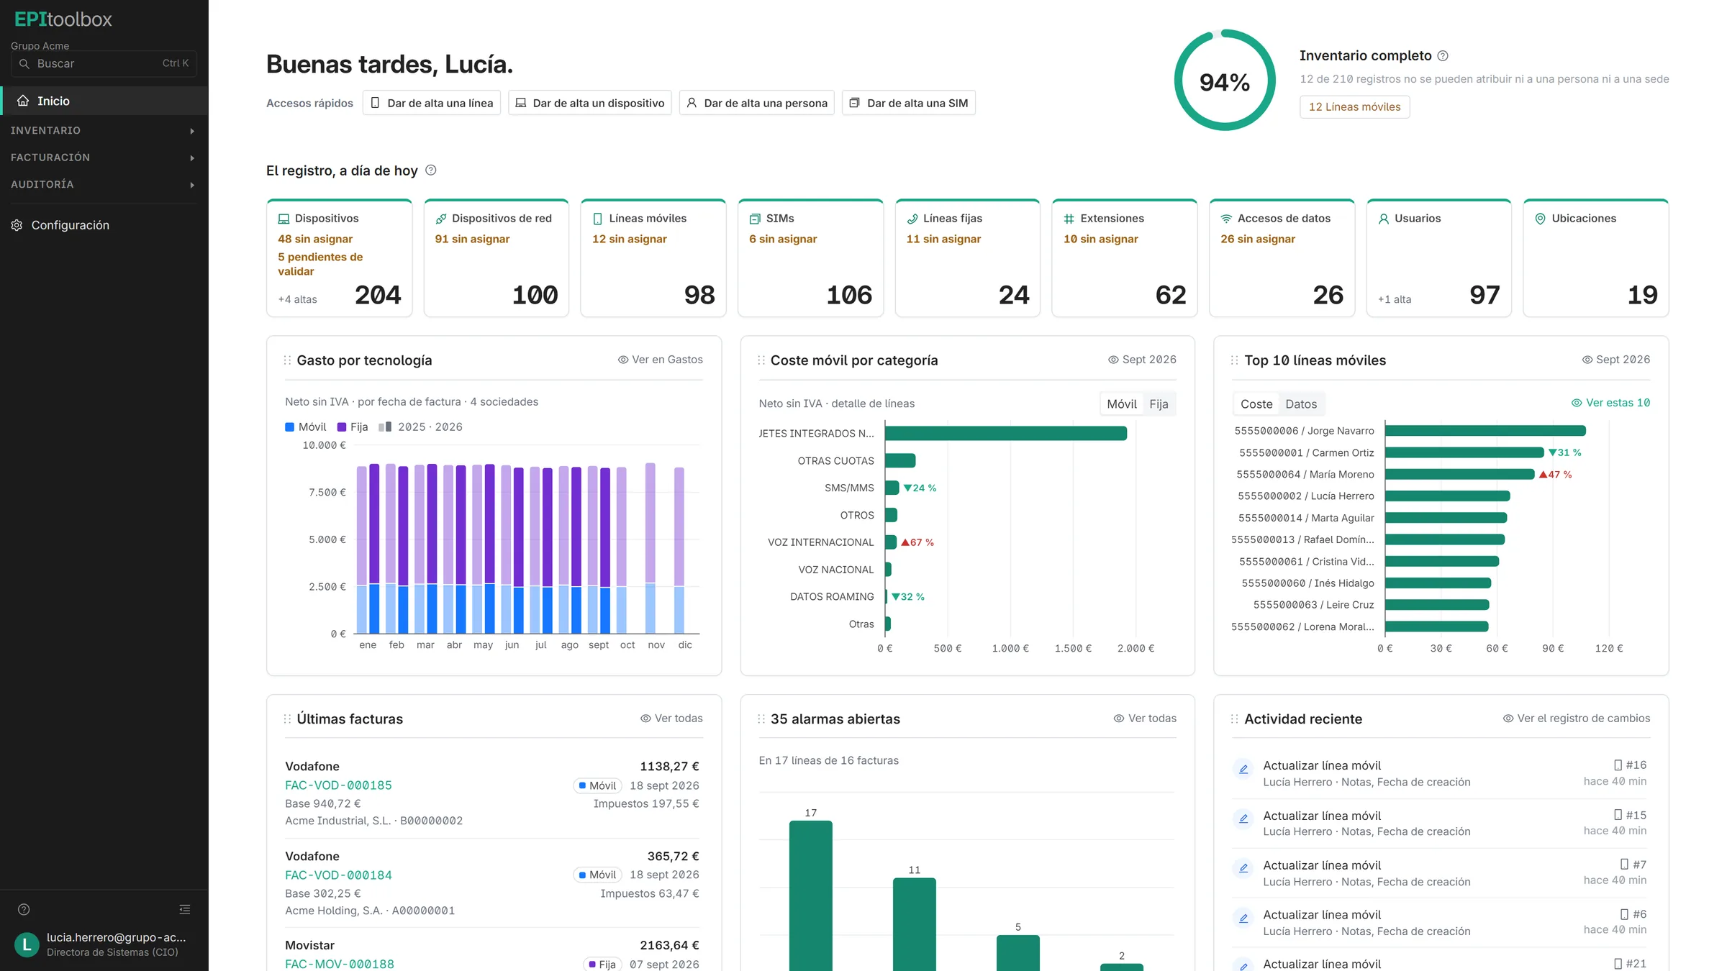Viewport: 1727px width, 971px height.
Task: Click the help question-mark icon in sidebar footer
Action: pos(24,910)
